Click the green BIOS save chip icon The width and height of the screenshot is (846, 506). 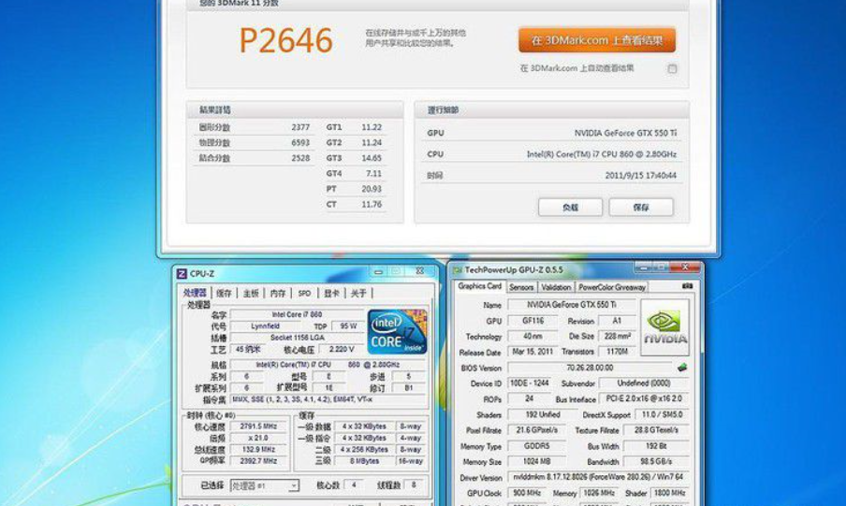(682, 368)
